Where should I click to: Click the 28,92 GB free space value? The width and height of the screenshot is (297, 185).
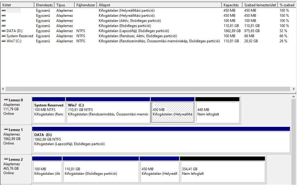tap(251, 41)
